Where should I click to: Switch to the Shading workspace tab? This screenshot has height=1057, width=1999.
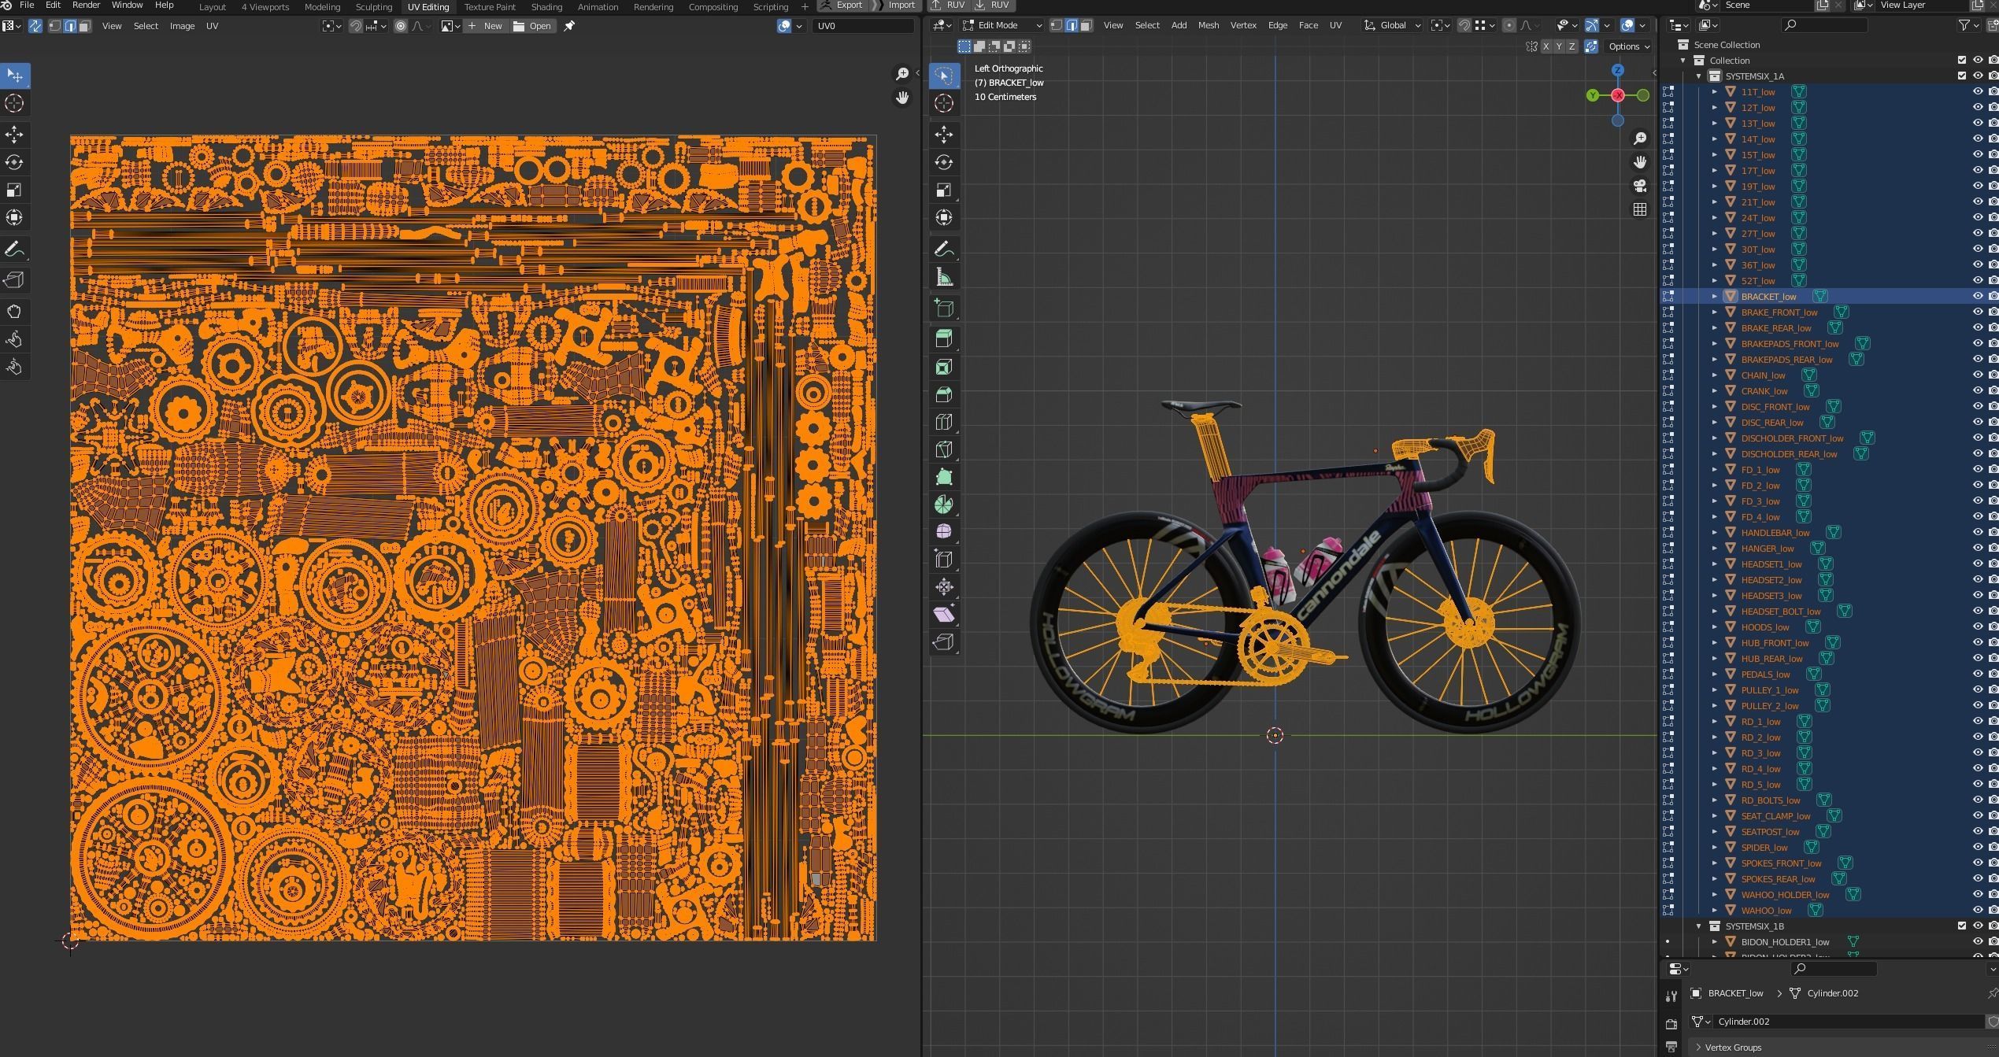click(546, 7)
